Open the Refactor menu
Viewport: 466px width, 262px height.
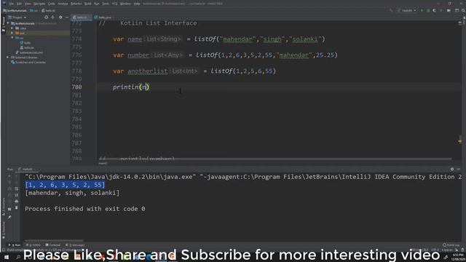[76, 4]
